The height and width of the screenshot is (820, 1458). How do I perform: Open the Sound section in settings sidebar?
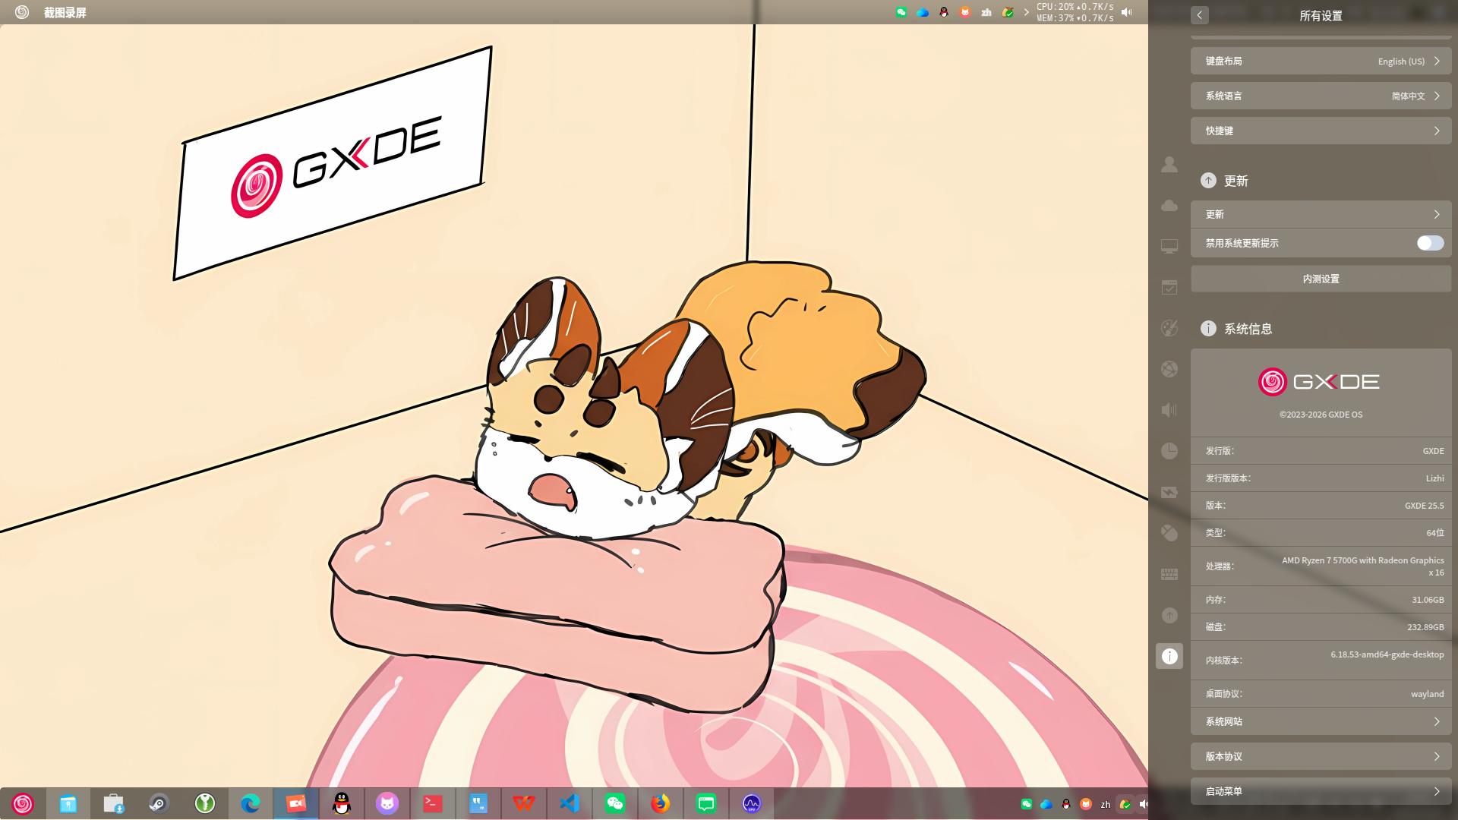click(x=1169, y=410)
